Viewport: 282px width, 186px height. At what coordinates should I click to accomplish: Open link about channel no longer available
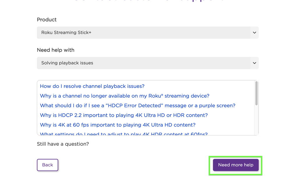tap(124, 96)
